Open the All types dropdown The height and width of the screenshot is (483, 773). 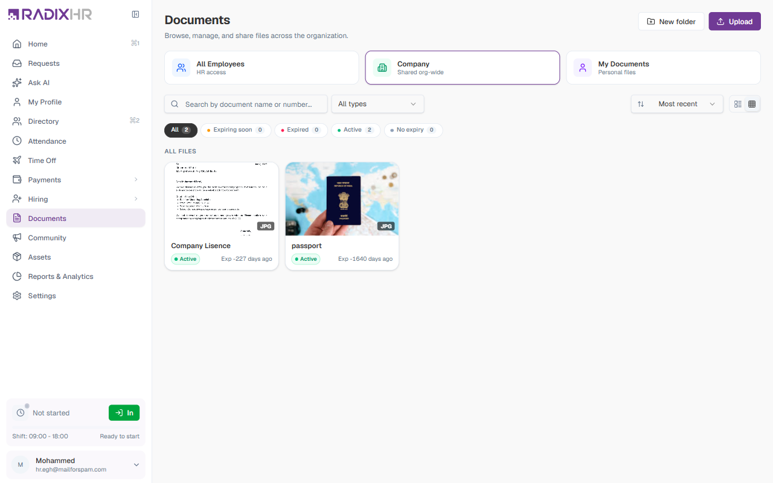click(x=377, y=104)
